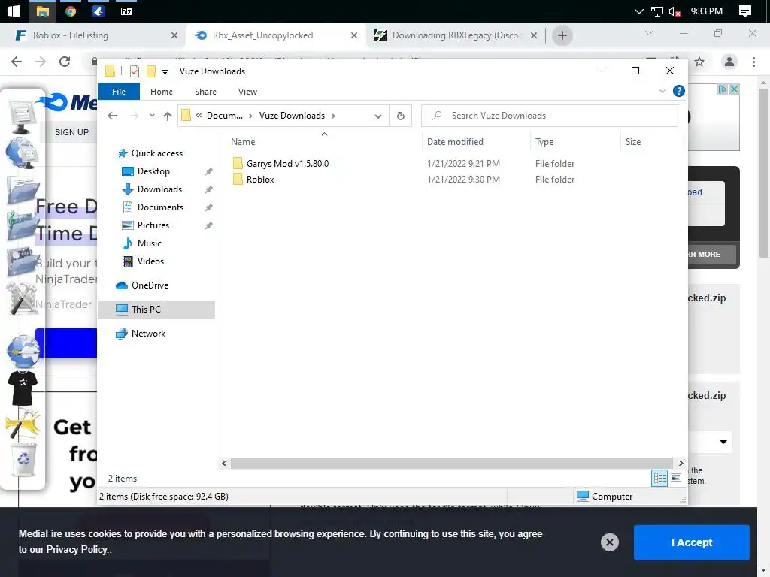This screenshot has width=770, height=577.
Task: Open the blue bird app in the taskbar
Action: point(99,11)
